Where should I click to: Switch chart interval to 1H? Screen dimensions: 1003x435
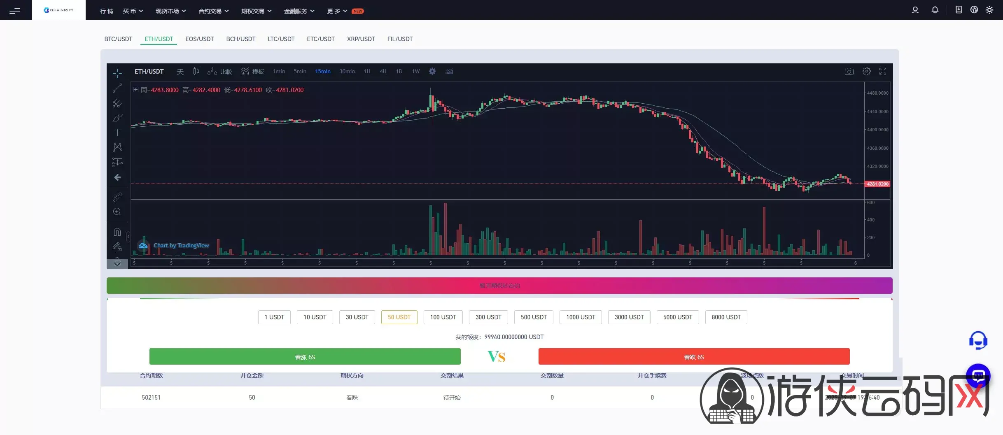click(367, 72)
